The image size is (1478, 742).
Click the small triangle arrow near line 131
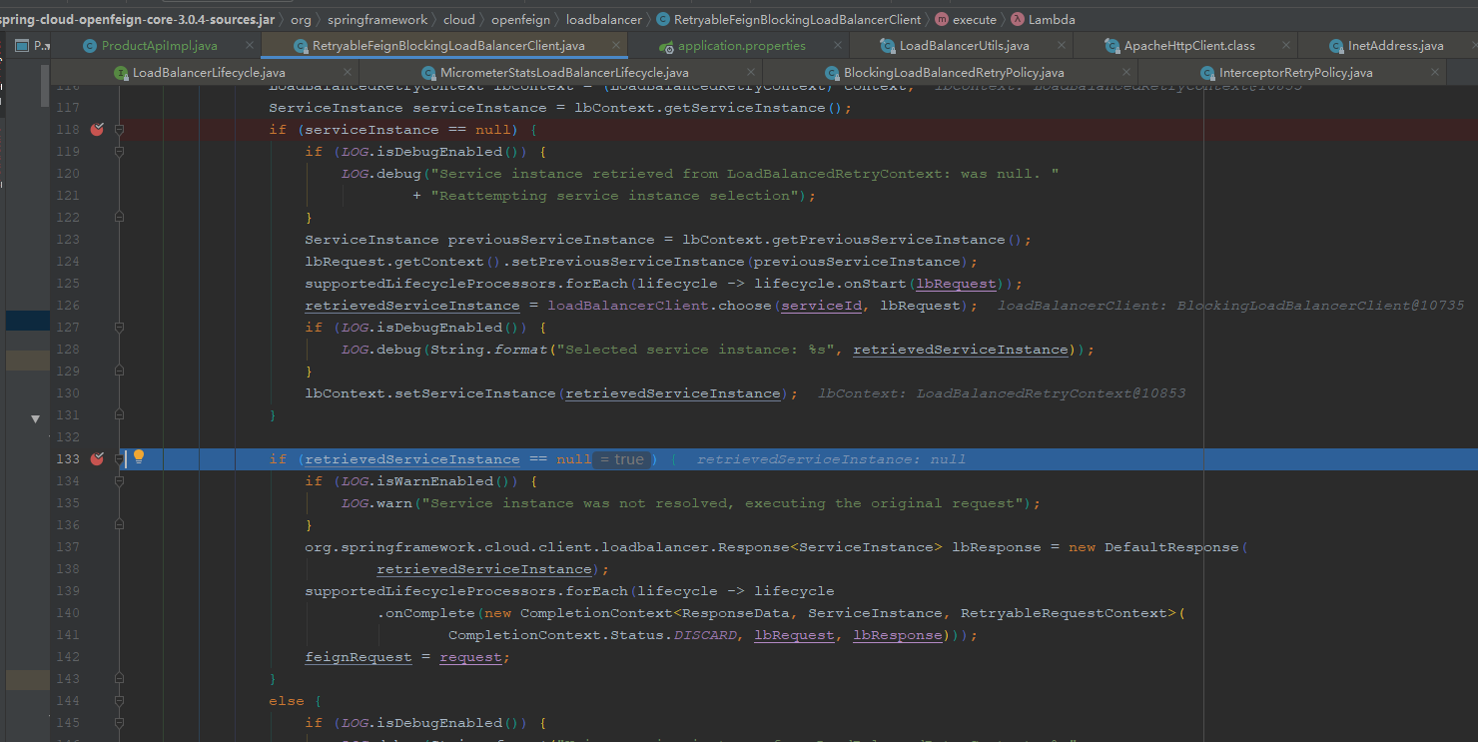point(35,417)
